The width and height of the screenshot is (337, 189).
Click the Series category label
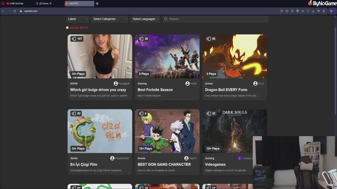tap(74, 158)
